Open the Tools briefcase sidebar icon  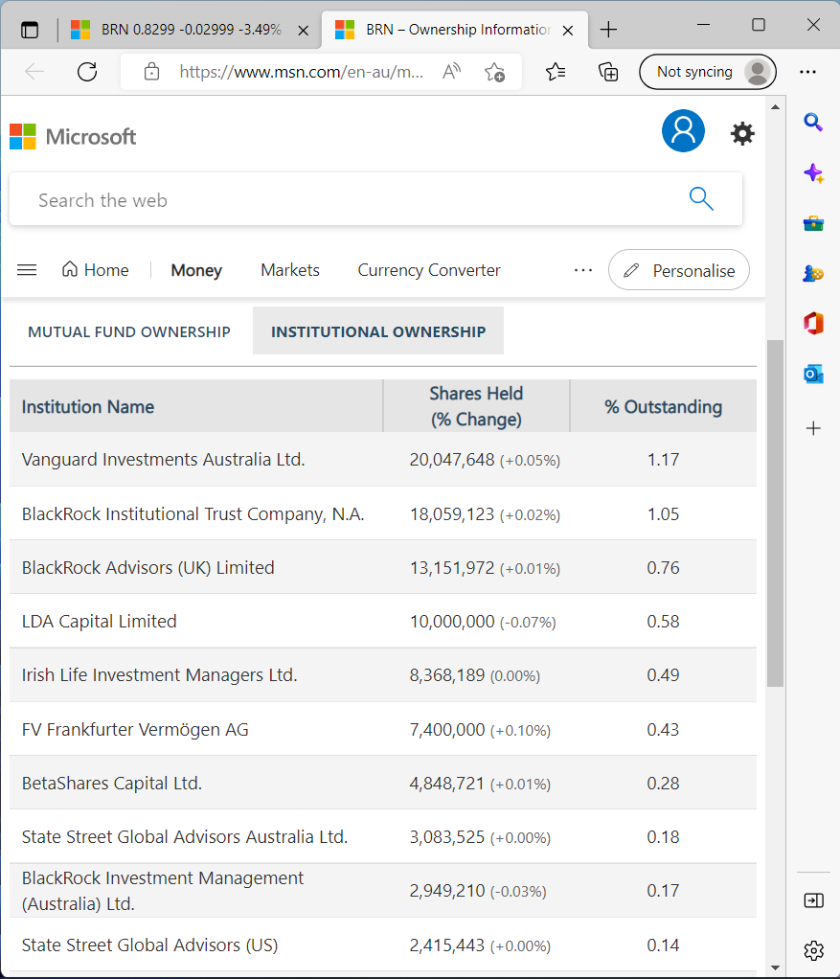tap(813, 224)
